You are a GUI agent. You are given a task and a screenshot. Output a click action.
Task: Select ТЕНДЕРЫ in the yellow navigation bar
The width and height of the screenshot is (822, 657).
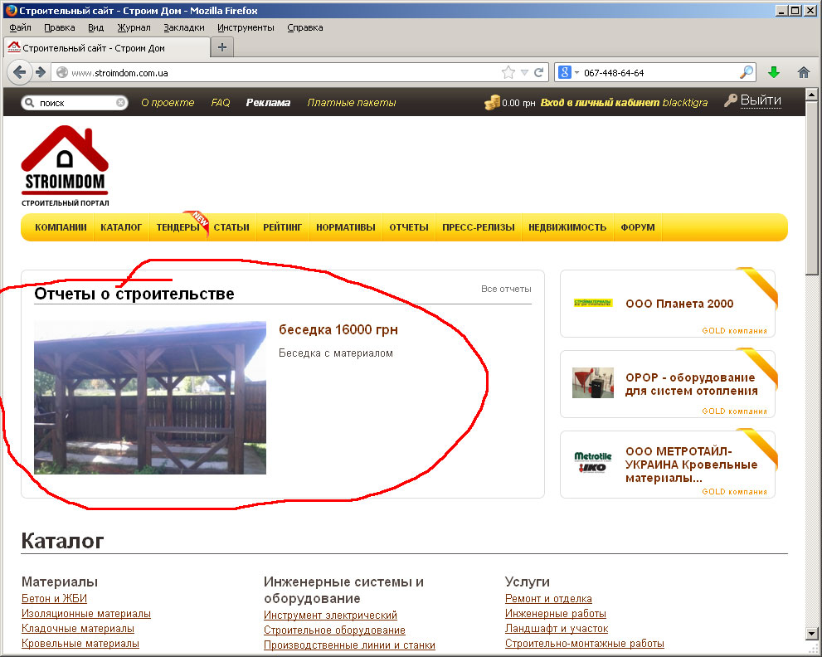(178, 227)
